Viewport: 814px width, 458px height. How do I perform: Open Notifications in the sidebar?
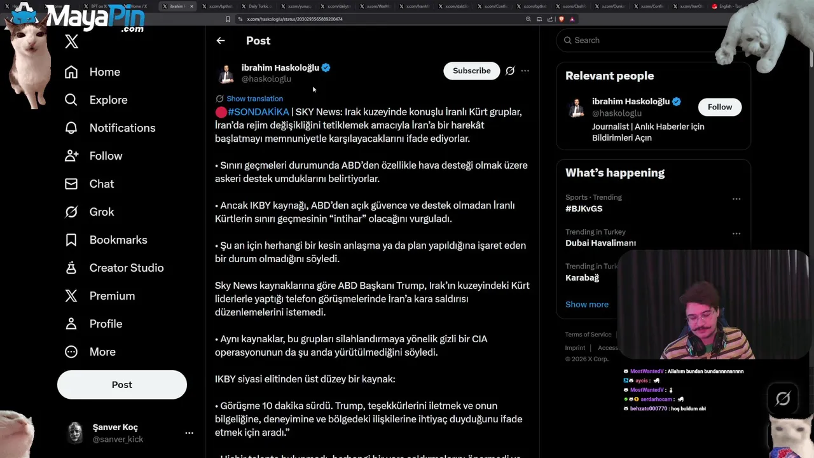(x=110, y=128)
